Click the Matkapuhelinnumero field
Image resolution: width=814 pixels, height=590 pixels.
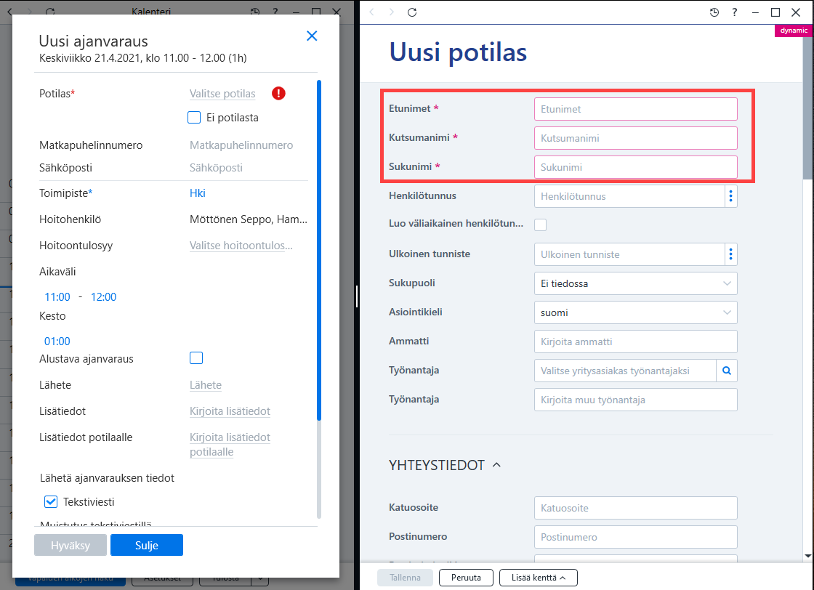[241, 145]
